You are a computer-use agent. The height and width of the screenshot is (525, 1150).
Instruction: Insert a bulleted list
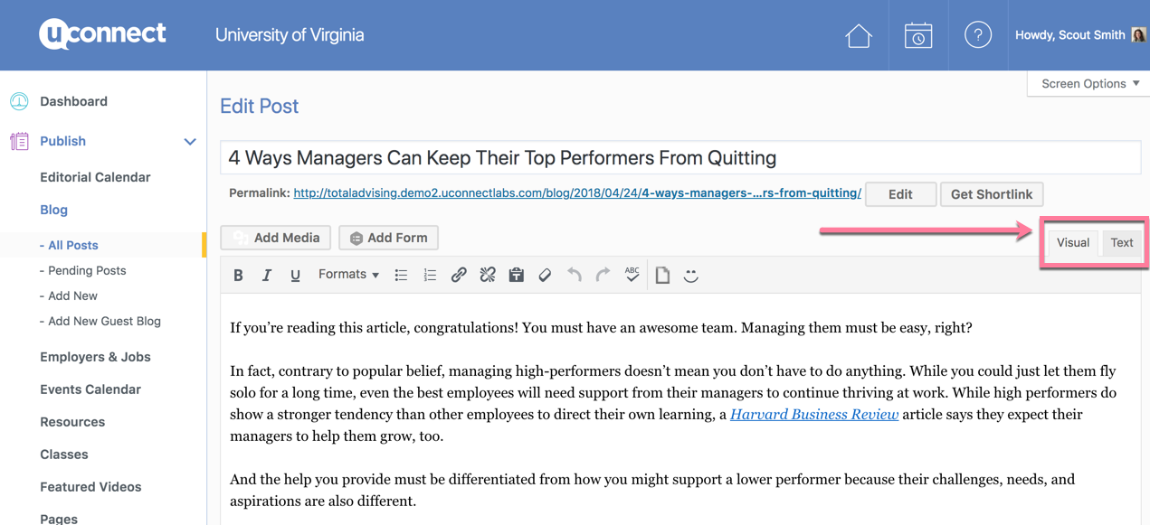[x=401, y=276]
